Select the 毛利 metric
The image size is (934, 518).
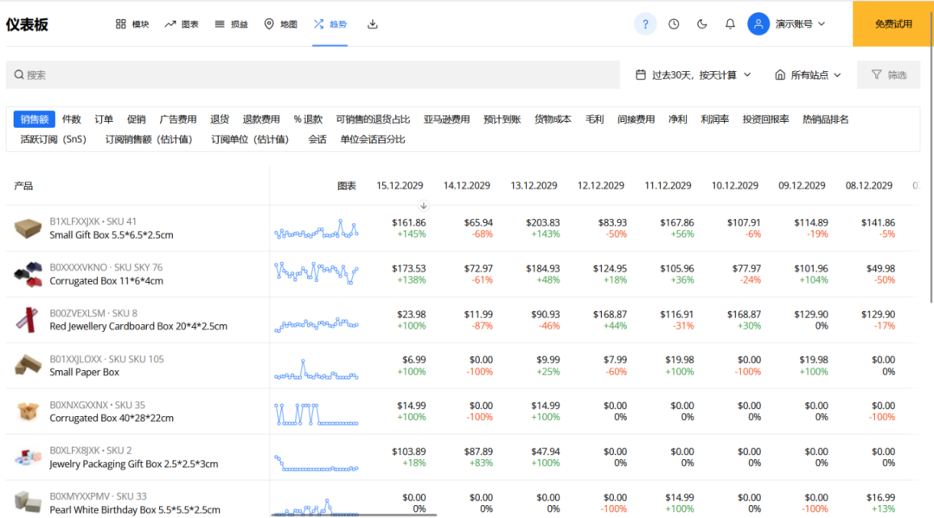594,119
